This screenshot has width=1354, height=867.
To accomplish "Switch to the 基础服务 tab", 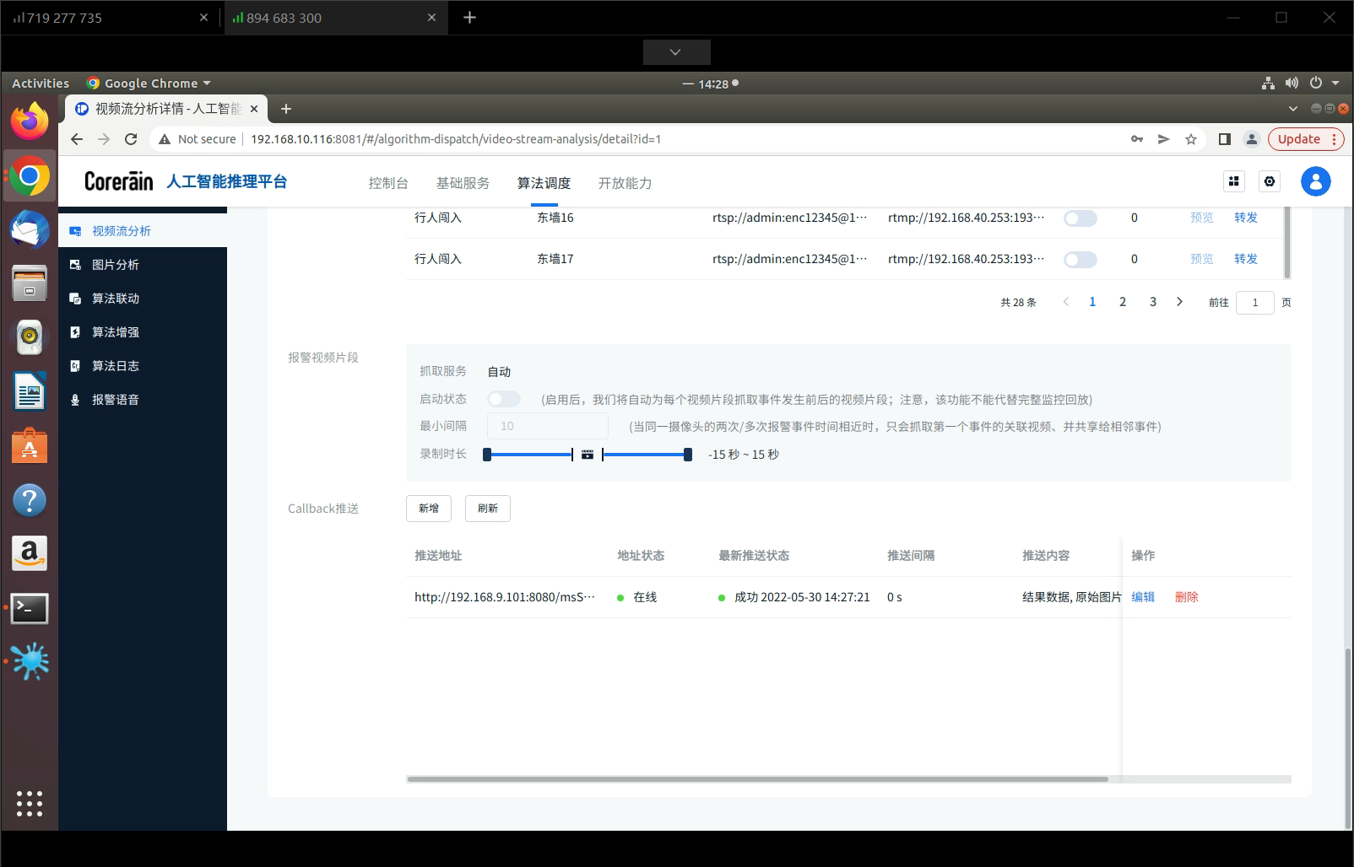I will (x=463, y=183).
